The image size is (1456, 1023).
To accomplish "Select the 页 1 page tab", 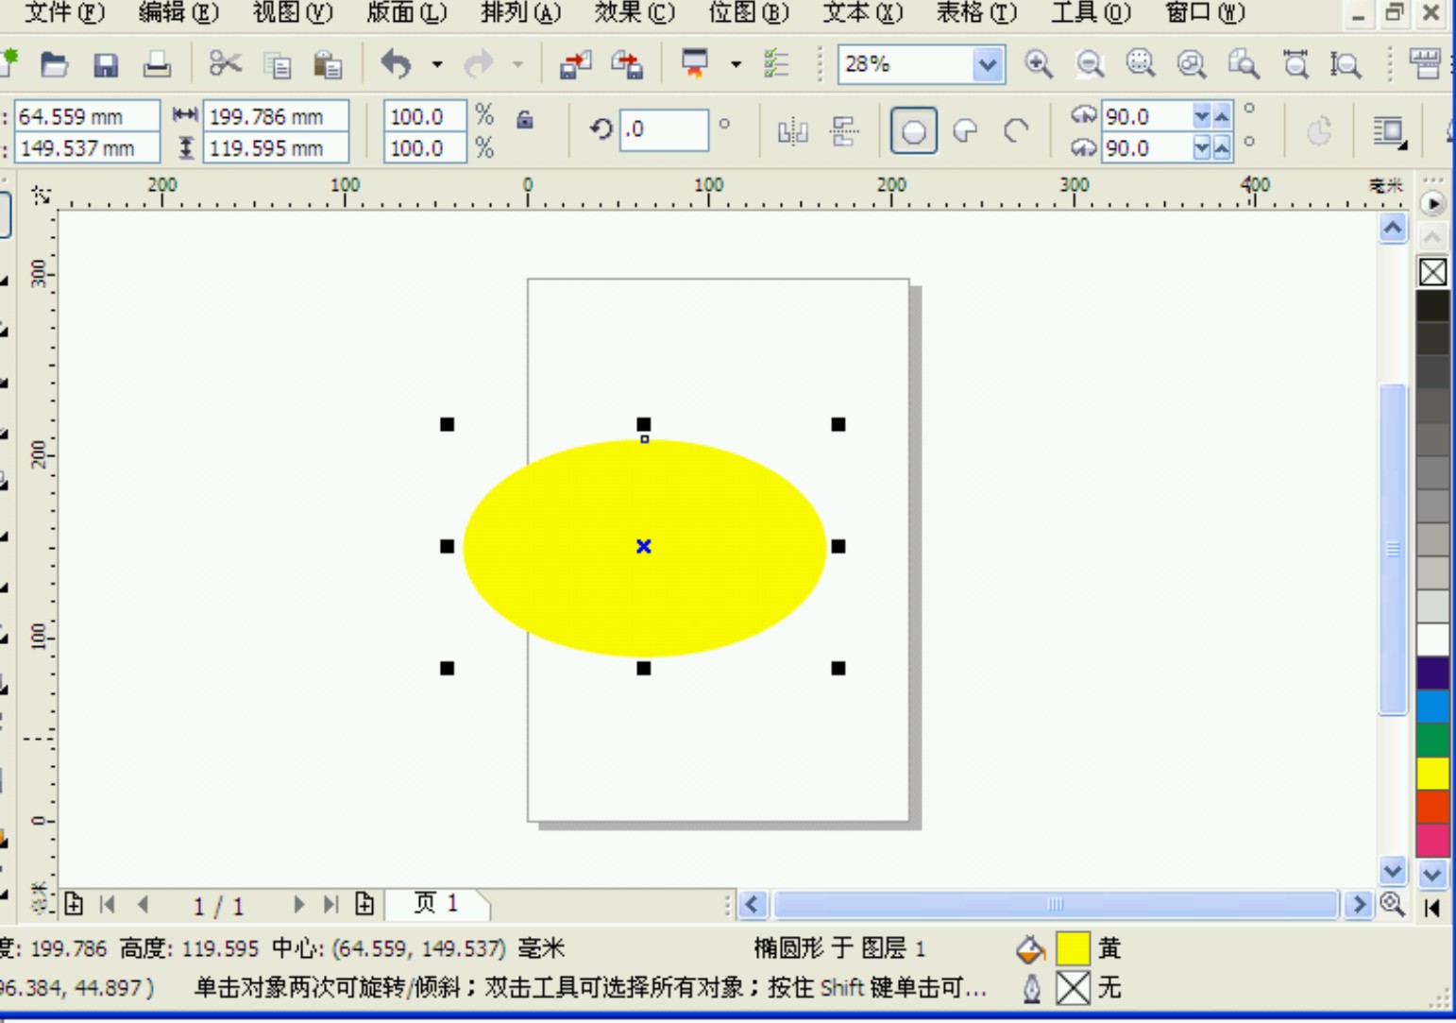I will click(x=437, y=903).
